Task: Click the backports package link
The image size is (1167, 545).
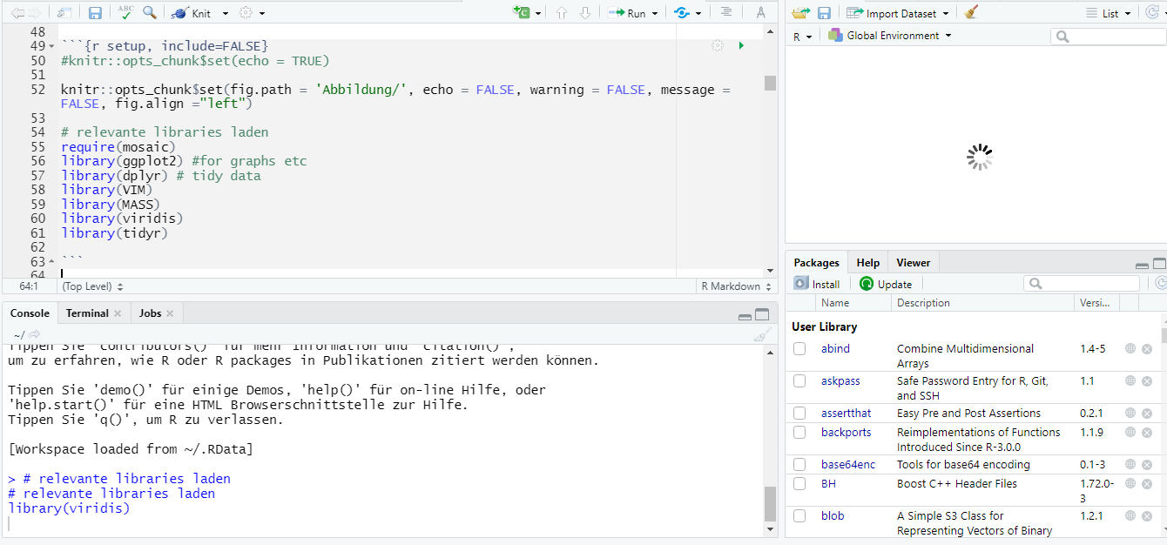Action: 846,433
